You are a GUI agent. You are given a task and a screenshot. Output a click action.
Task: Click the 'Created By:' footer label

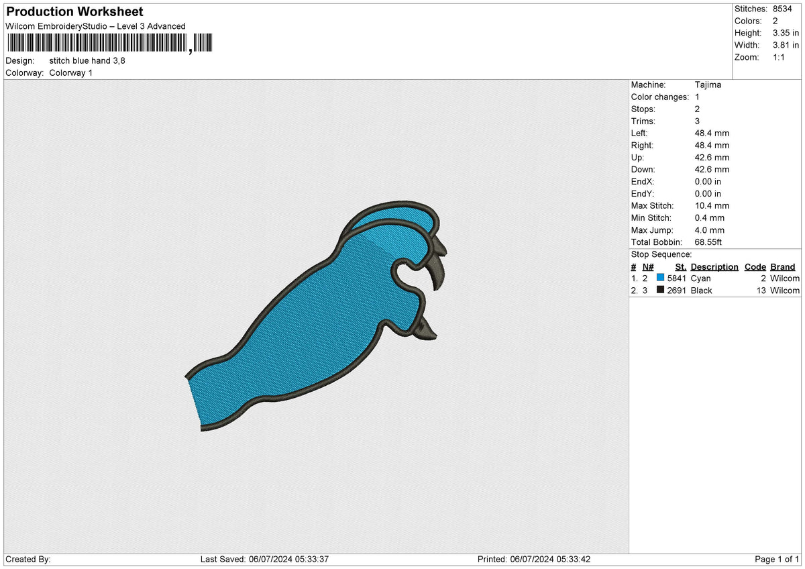[28, 559]
